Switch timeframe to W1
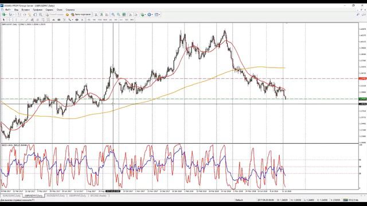This screenshot has width=367, height=206. [x=127, y=19]
